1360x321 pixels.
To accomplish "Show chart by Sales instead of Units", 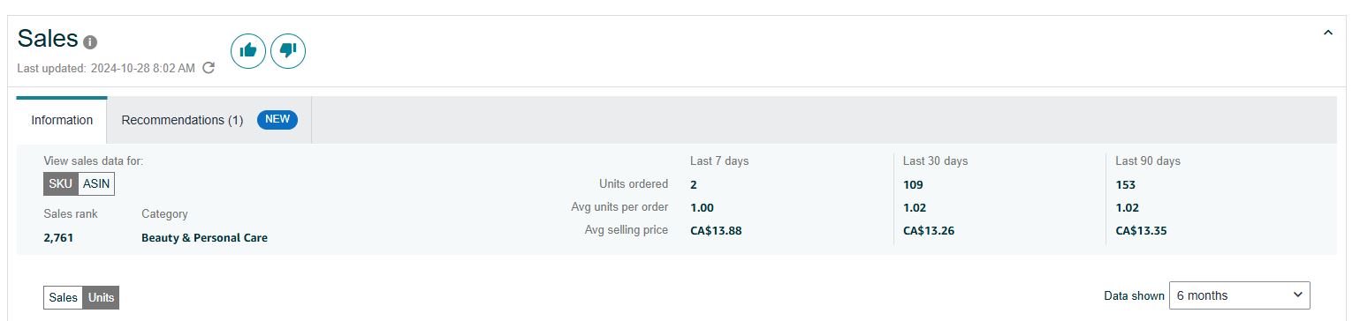I will pos(64,298).
